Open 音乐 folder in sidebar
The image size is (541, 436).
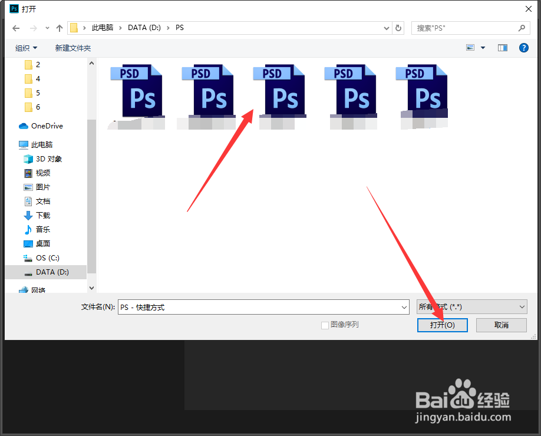pos(37,229)
